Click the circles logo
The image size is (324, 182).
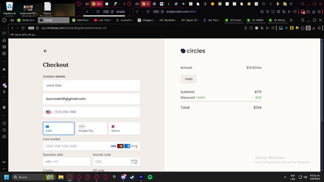[x=193, y=51]
